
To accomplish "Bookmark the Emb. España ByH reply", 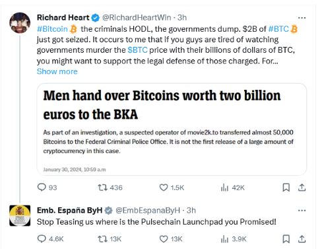I will point(286,239).
